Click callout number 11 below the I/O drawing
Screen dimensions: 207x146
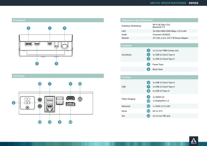(x=50, y=122)
